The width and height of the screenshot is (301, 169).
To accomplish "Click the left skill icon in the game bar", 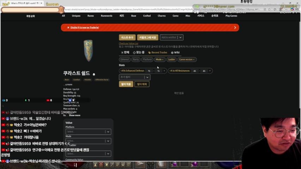I will (140, 164).
